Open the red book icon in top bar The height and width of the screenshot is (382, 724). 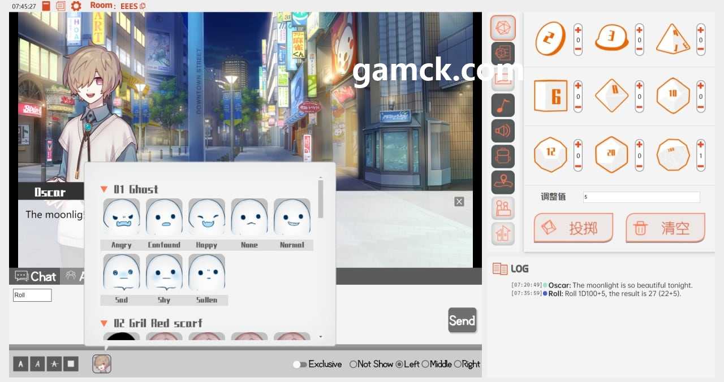[x=46, y=6]
